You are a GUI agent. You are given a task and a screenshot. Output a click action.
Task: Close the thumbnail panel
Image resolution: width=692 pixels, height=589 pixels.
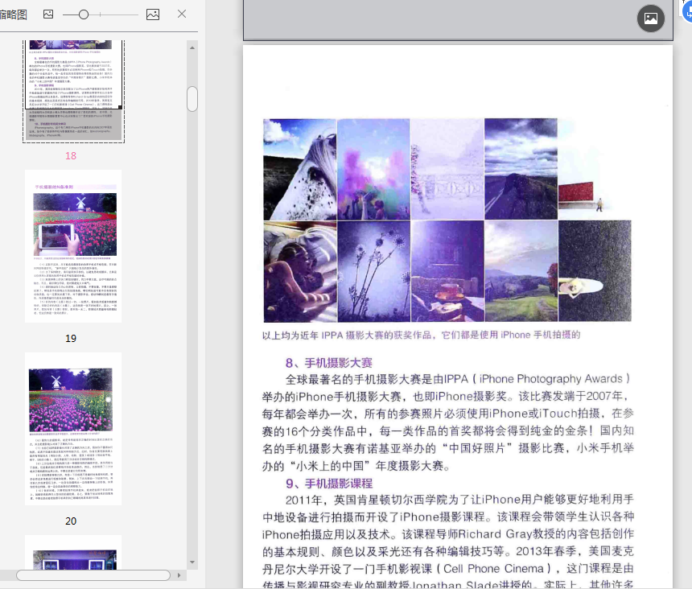[182, 14]
